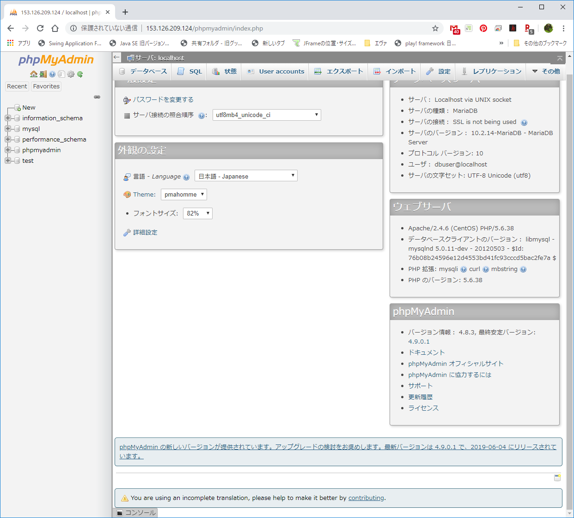
Task: Expand the performance_schema database node
Action: click(x=8, y=139)
